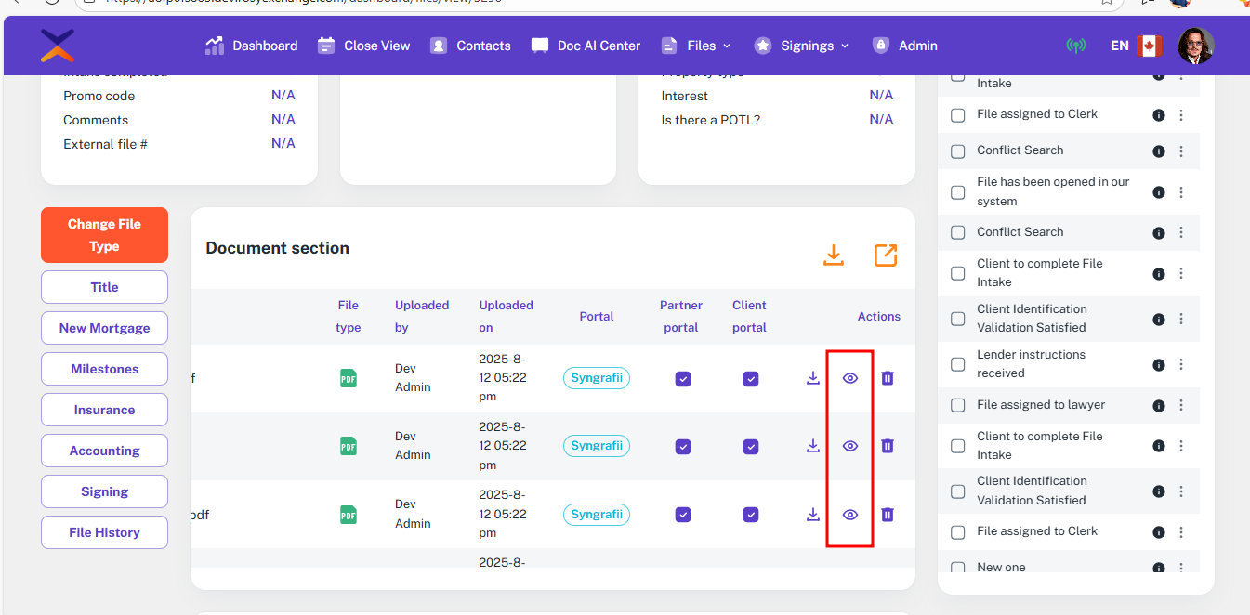Uncheck Partner portal checkbox for first document
Image resolution: width=1250 pixels, height=615 pixels.
[x=683, y=379]
